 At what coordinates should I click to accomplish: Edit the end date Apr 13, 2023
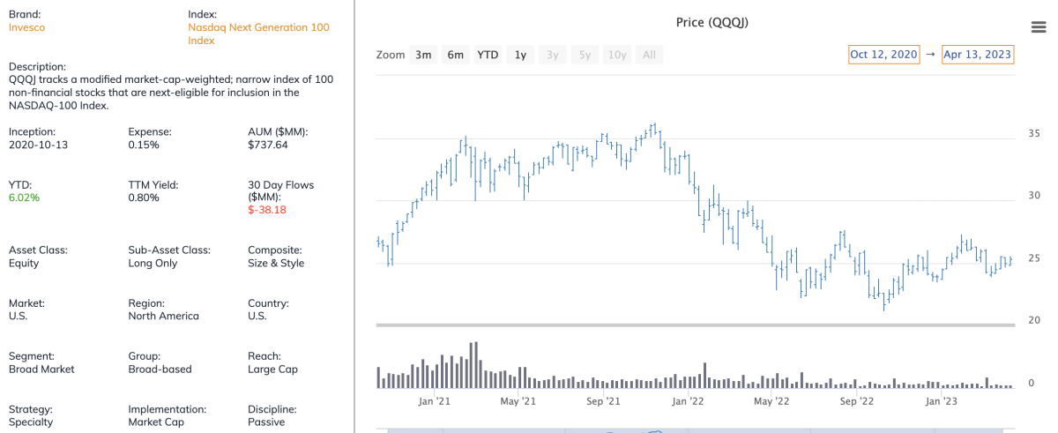977,55
